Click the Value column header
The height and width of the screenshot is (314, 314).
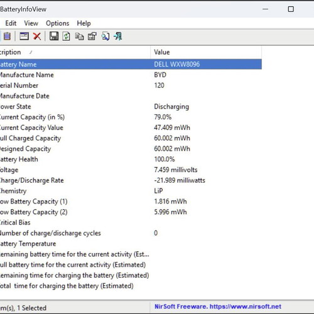click(206, 52)
